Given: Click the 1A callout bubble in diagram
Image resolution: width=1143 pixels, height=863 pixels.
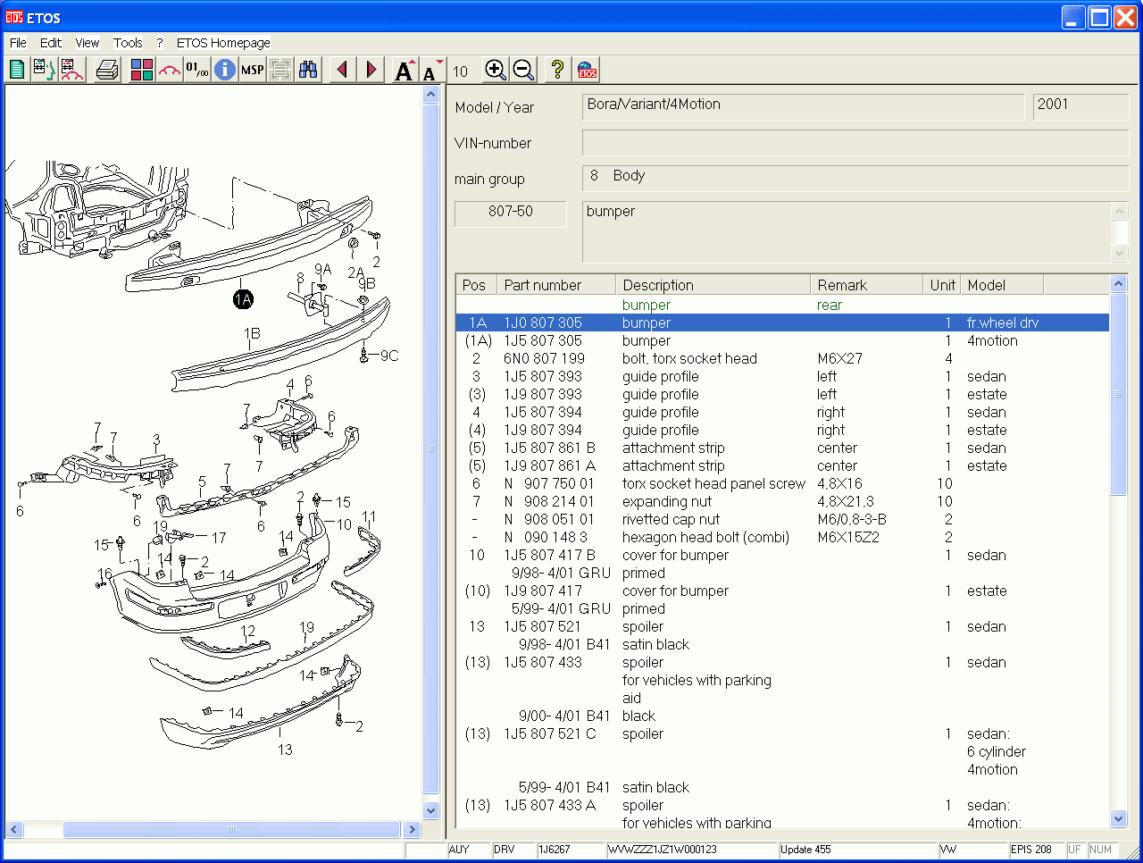Looking at the screenshot, I should pyautogui.click(x=243, y=299).
